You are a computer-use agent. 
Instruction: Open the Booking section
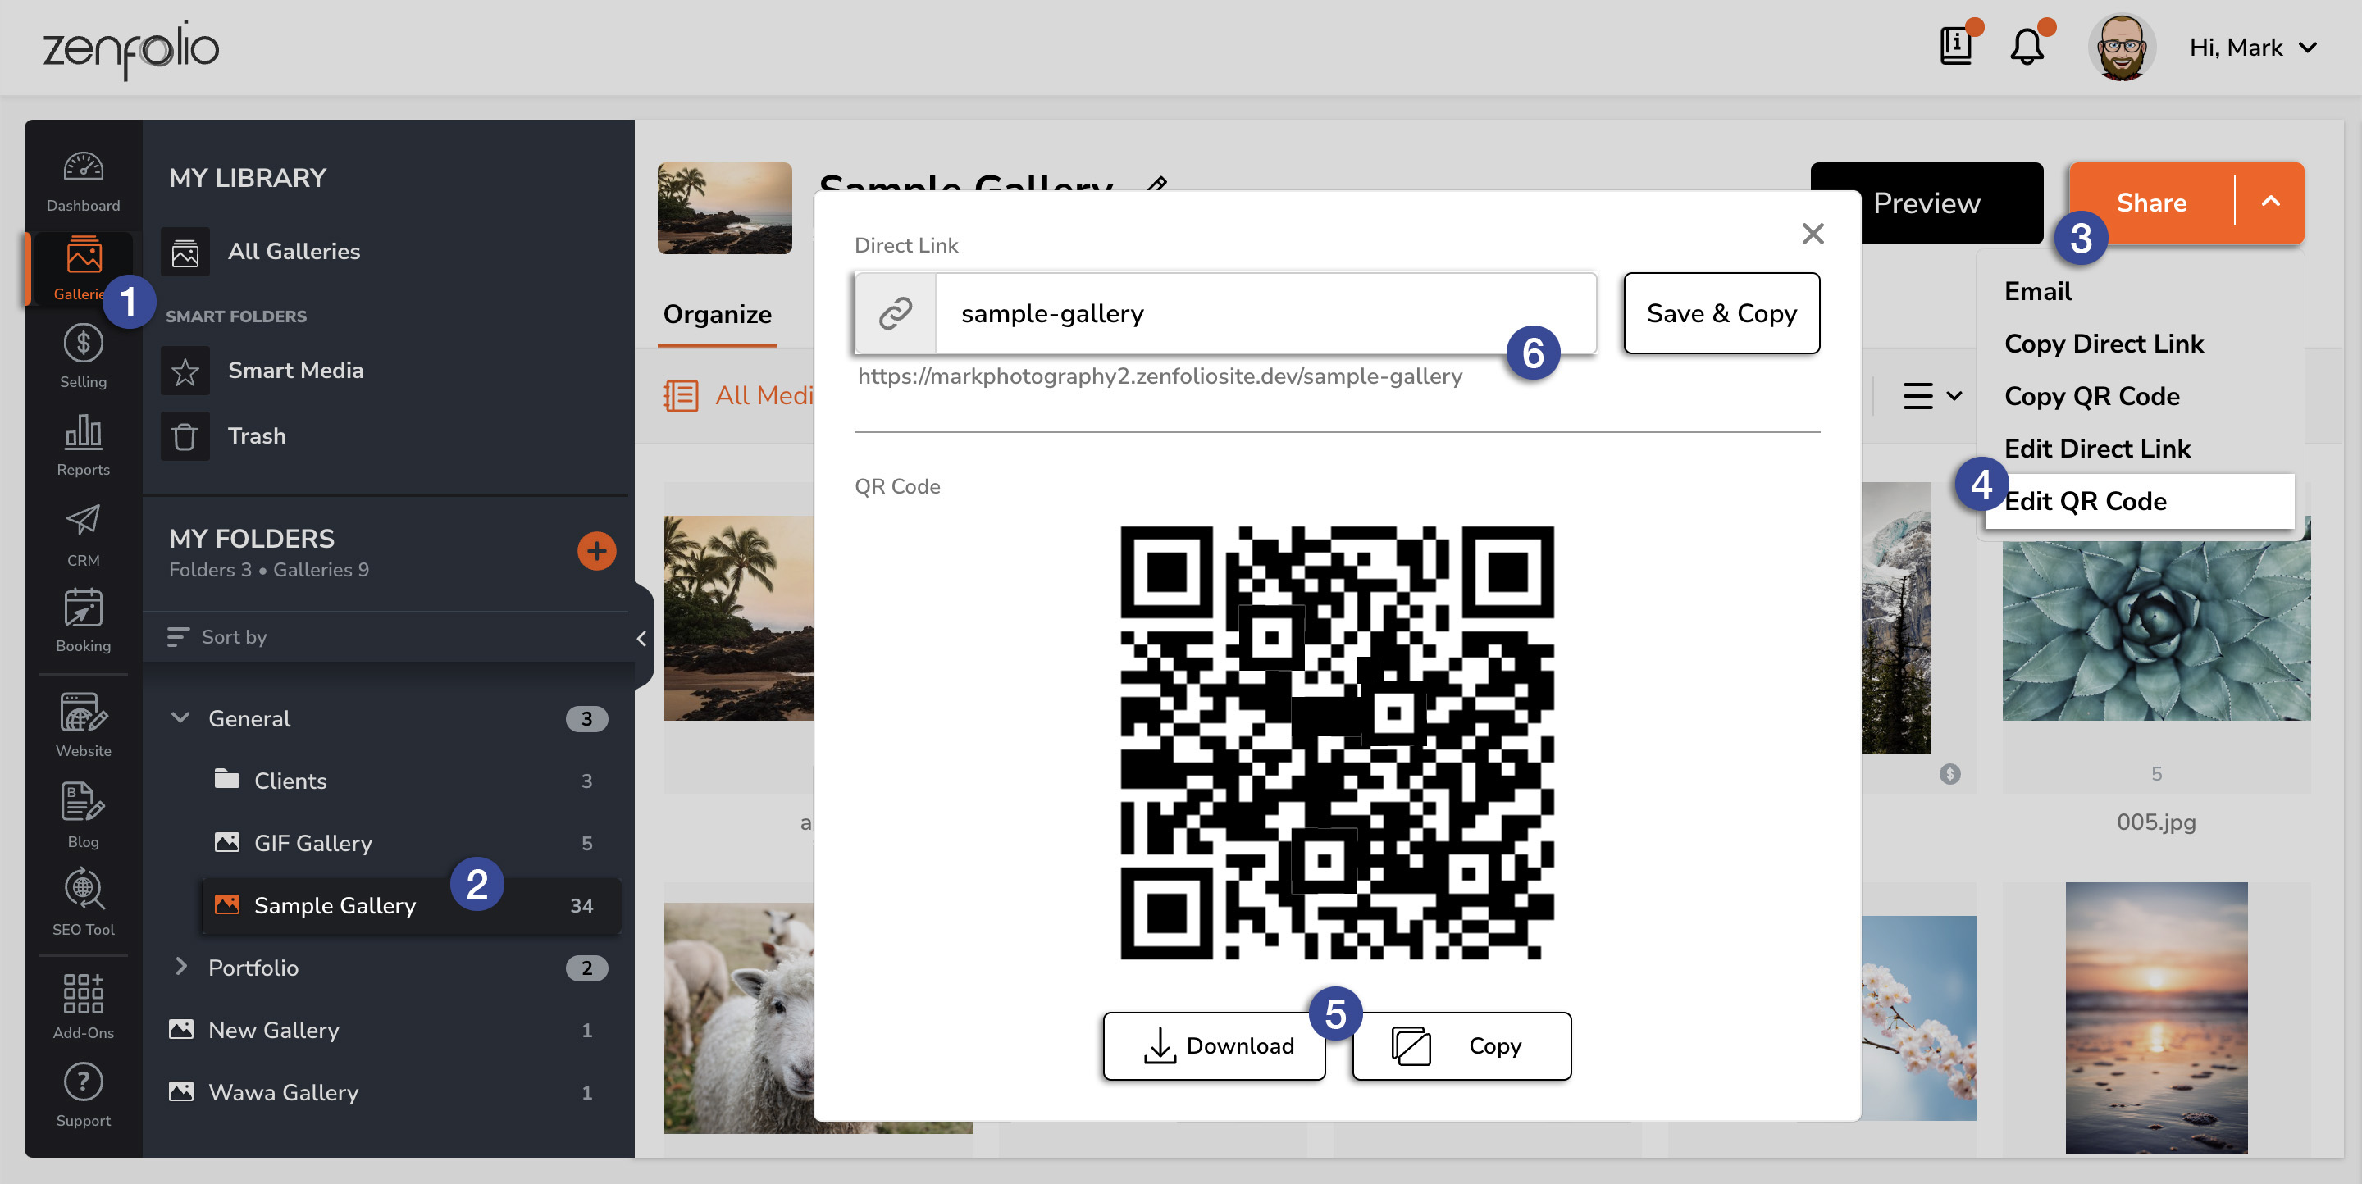click(84, 622)
